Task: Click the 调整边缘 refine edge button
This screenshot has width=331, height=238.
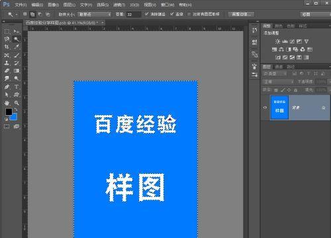Action: coord(241,15)
